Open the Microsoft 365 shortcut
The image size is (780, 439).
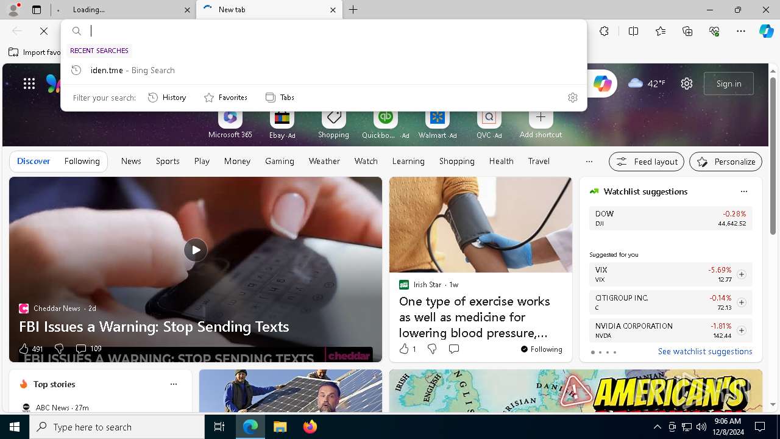click(x=230, y=125)
